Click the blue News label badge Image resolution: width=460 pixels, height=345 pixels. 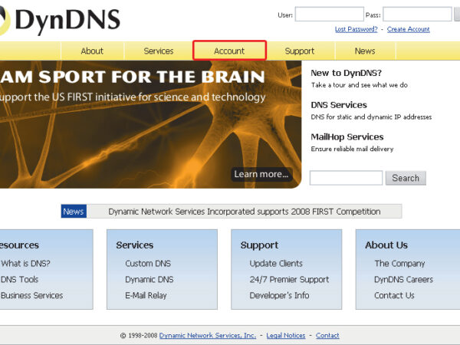[x=74, y=212]
